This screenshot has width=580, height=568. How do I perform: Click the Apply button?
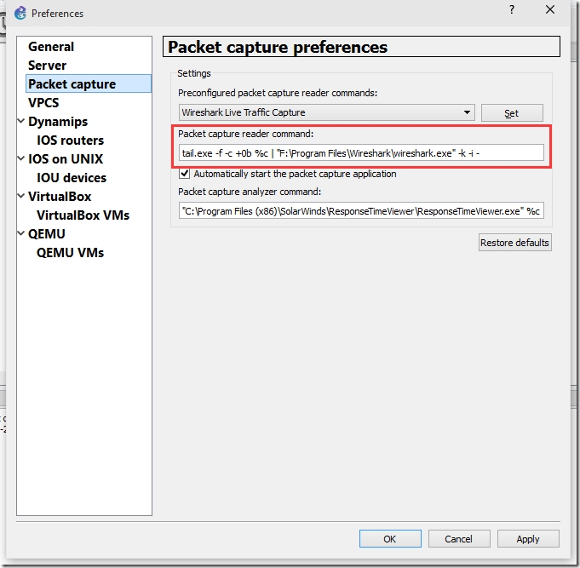coord(527,539)
